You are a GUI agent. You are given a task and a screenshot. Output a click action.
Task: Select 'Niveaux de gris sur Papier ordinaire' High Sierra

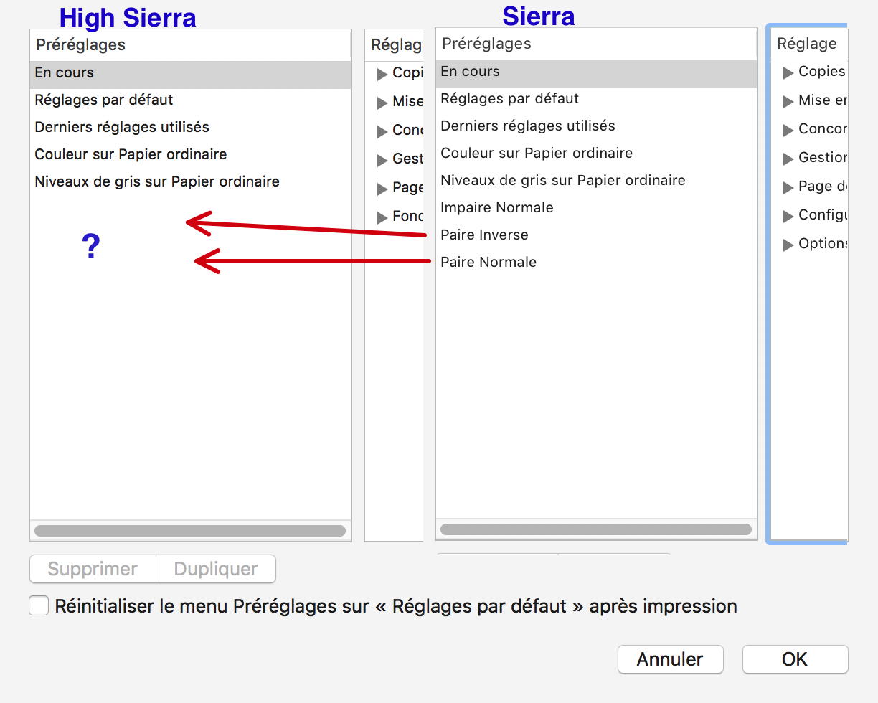[190, 181]
